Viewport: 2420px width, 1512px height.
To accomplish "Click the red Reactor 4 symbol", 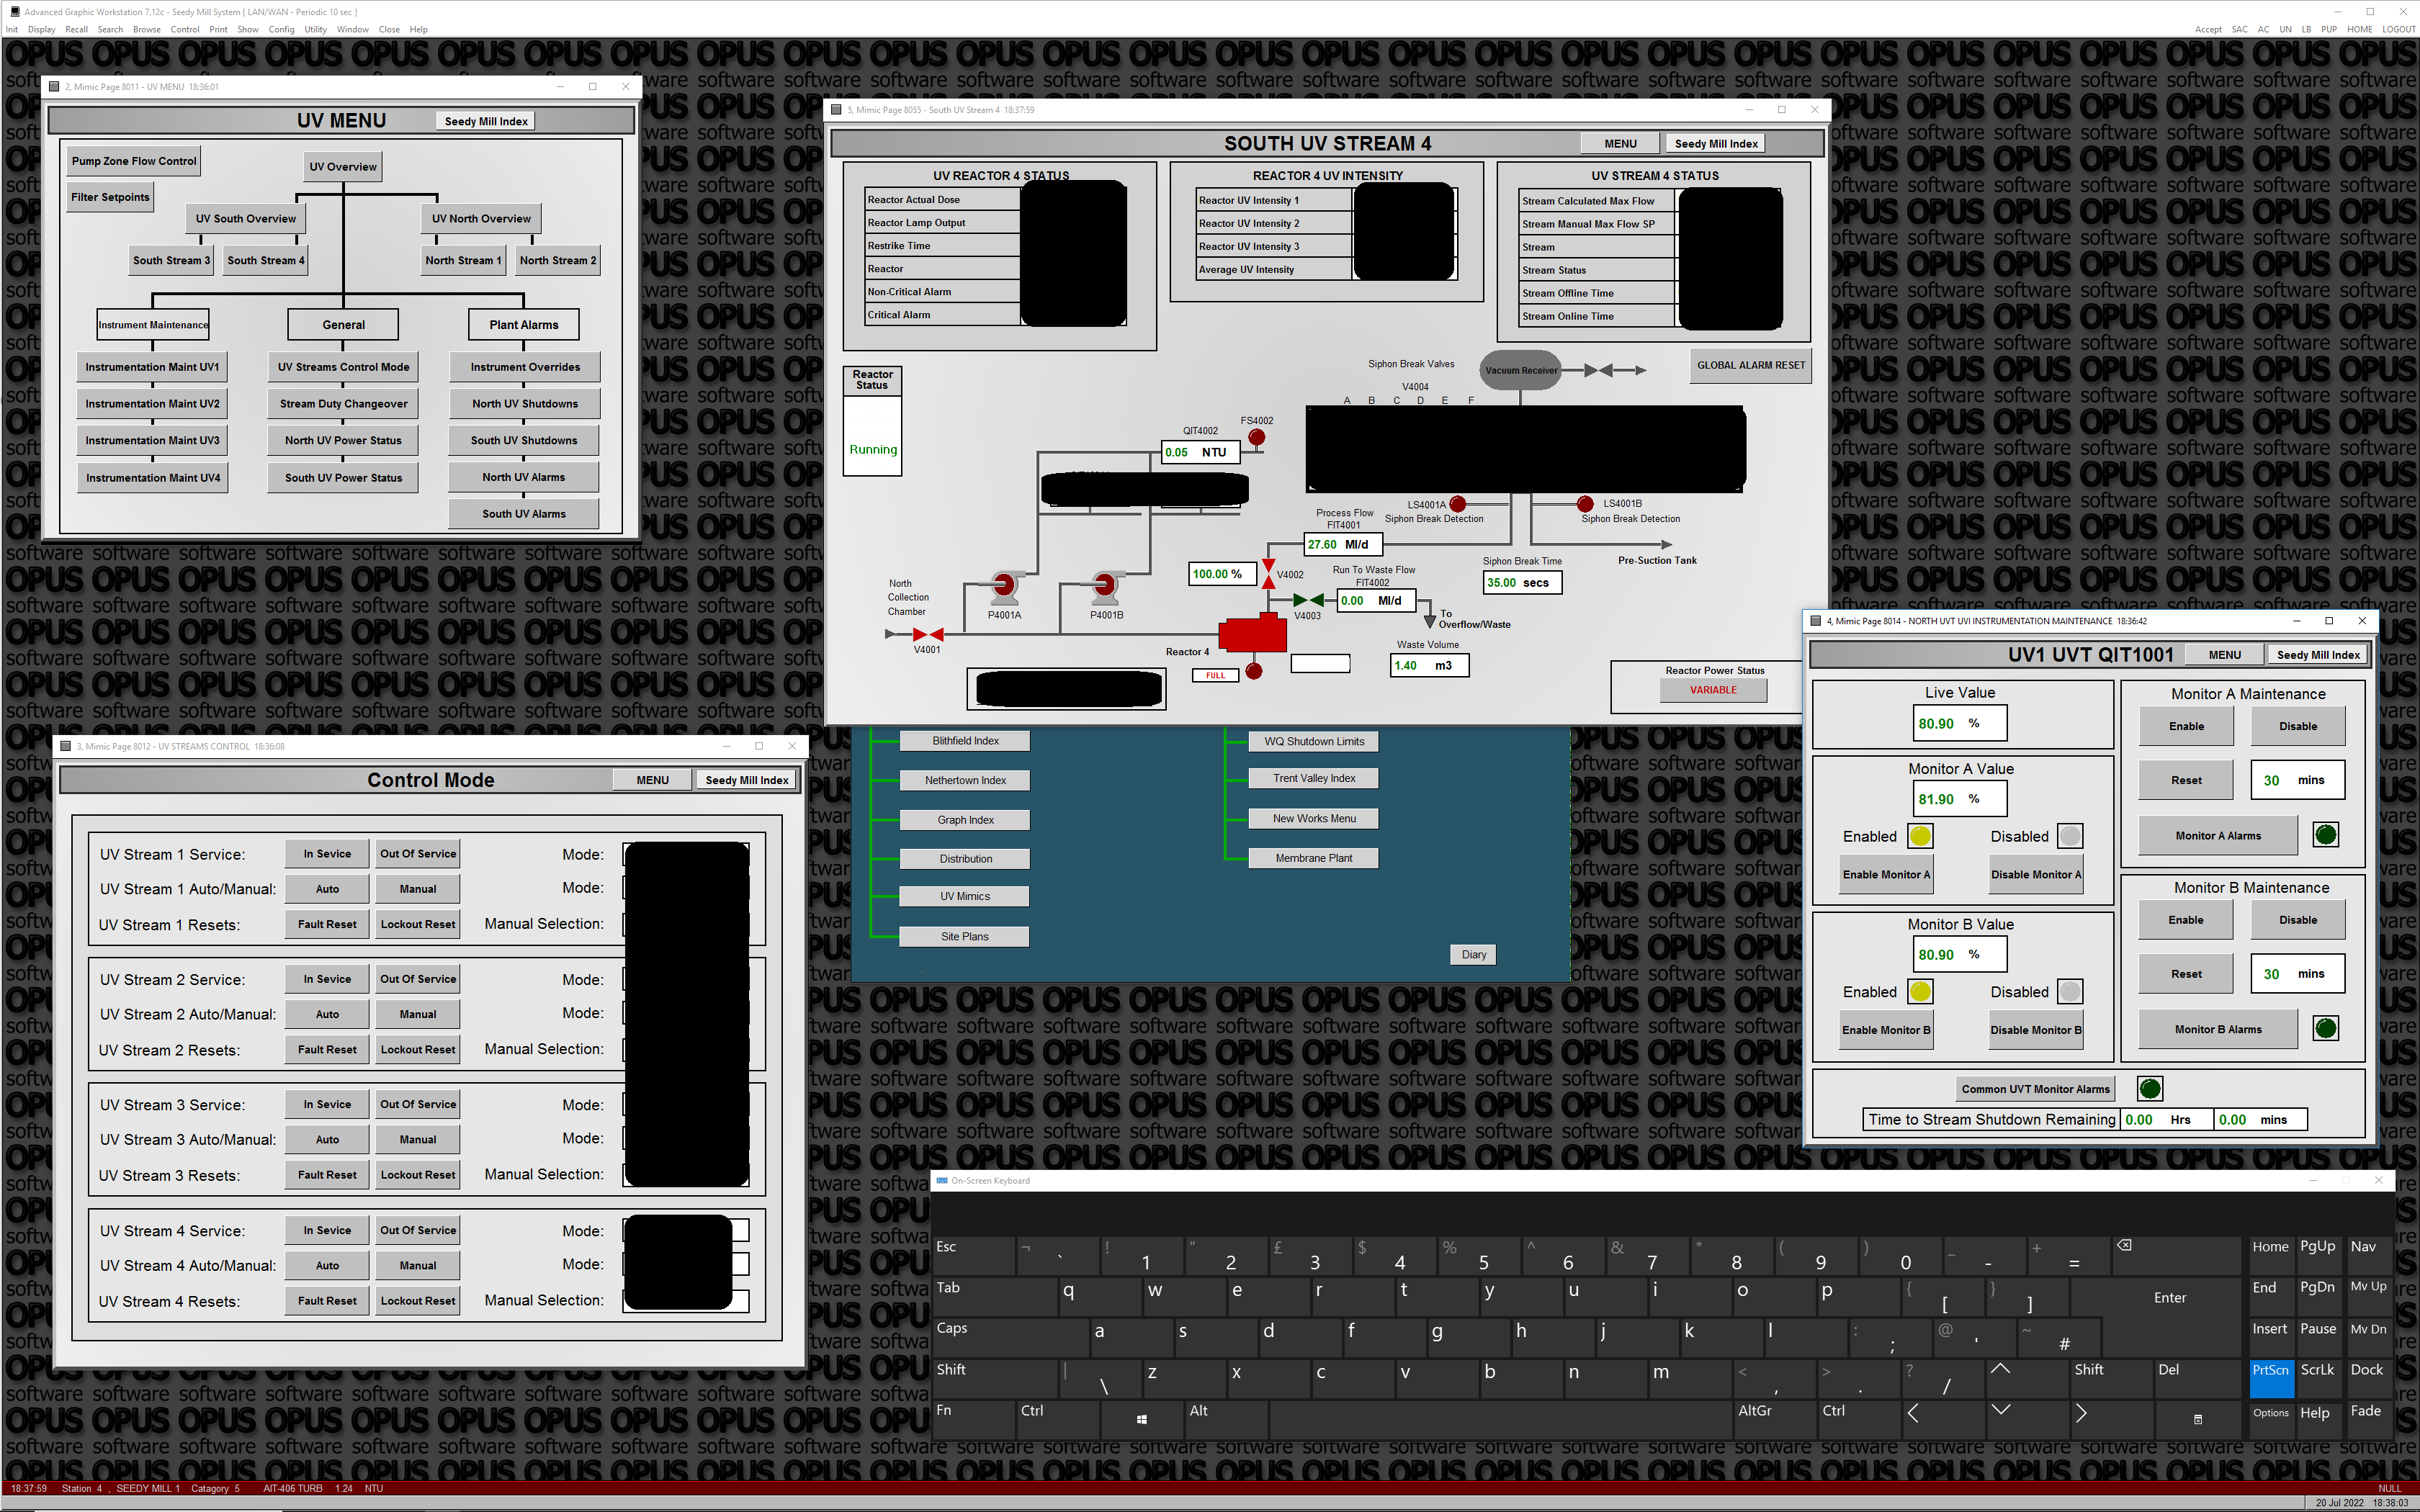I will (1252, 634).
